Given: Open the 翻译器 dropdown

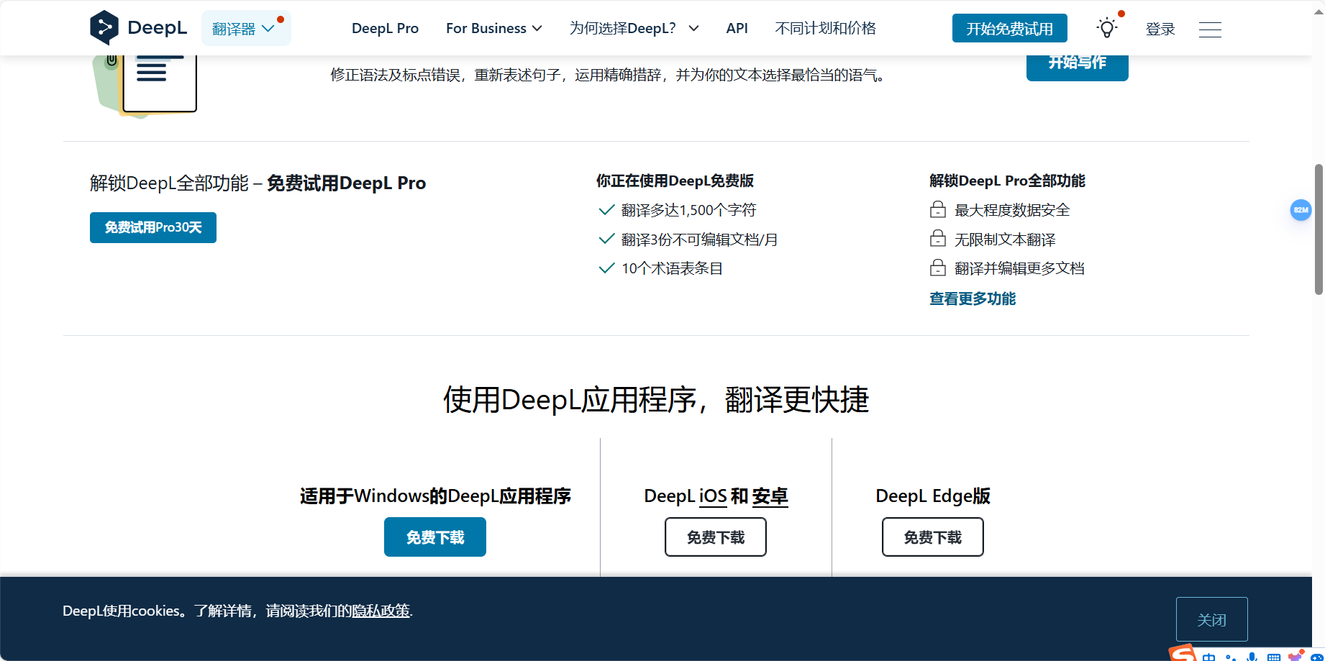Looking at the screenshot, I should coord(245,28).
